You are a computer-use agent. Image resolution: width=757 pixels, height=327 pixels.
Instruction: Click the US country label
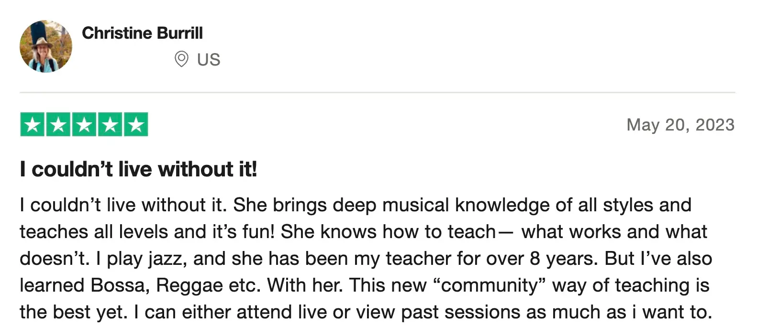coord(209,60)
